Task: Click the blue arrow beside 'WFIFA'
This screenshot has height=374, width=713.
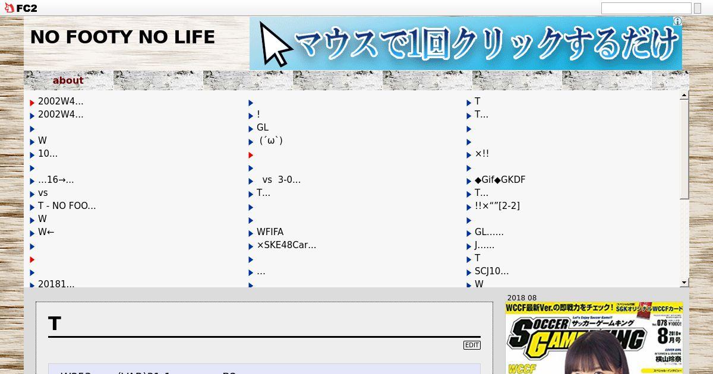Action: [x=251, y=233]
